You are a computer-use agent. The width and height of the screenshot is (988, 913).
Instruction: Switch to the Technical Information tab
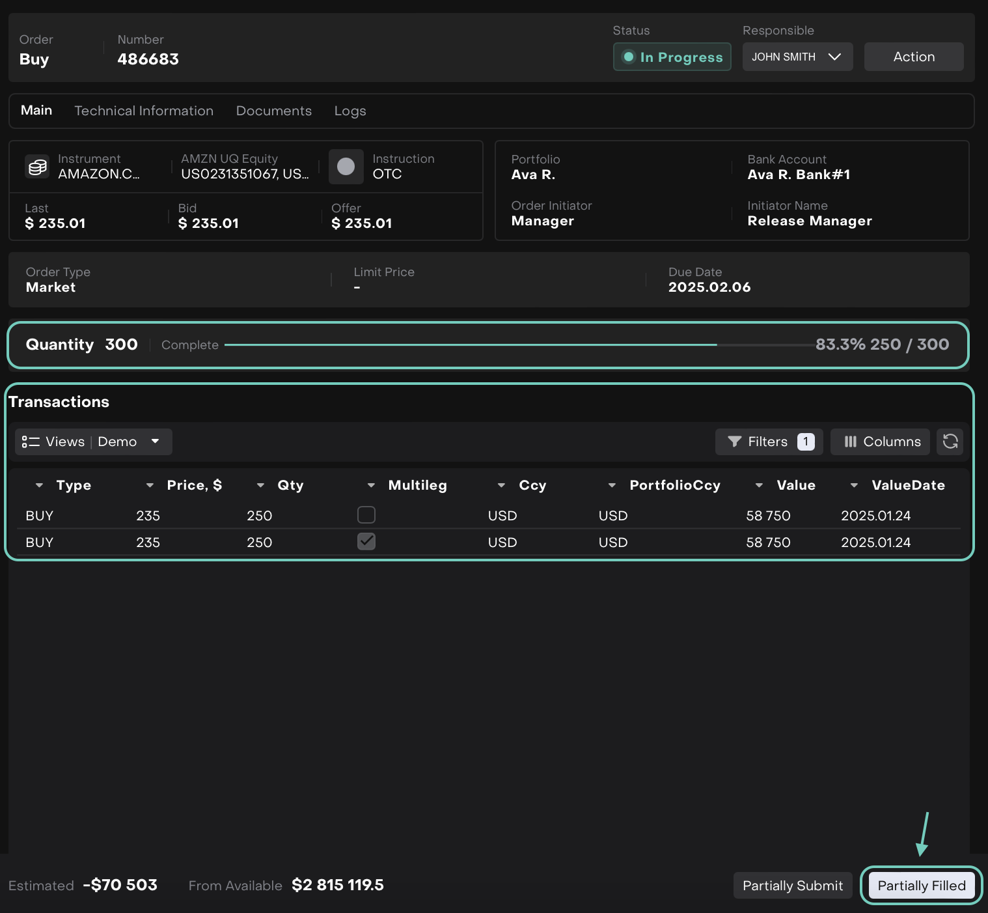[x=144, y=111]
